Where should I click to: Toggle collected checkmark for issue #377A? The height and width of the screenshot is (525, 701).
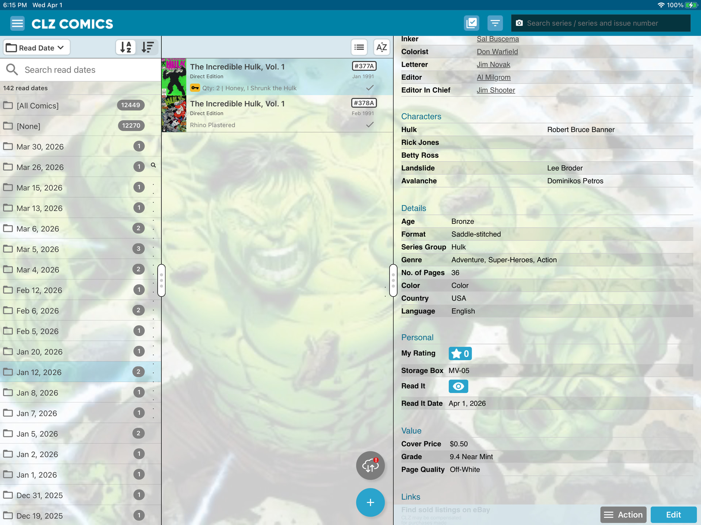[369, 88]
